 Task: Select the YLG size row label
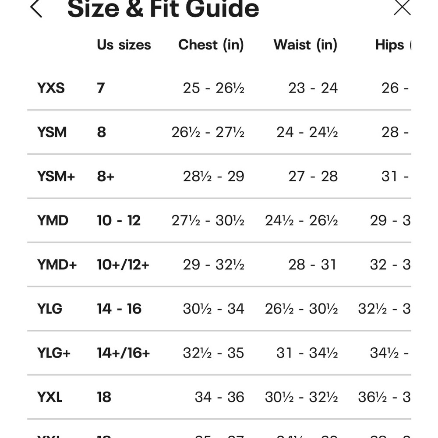click(49, 309)
